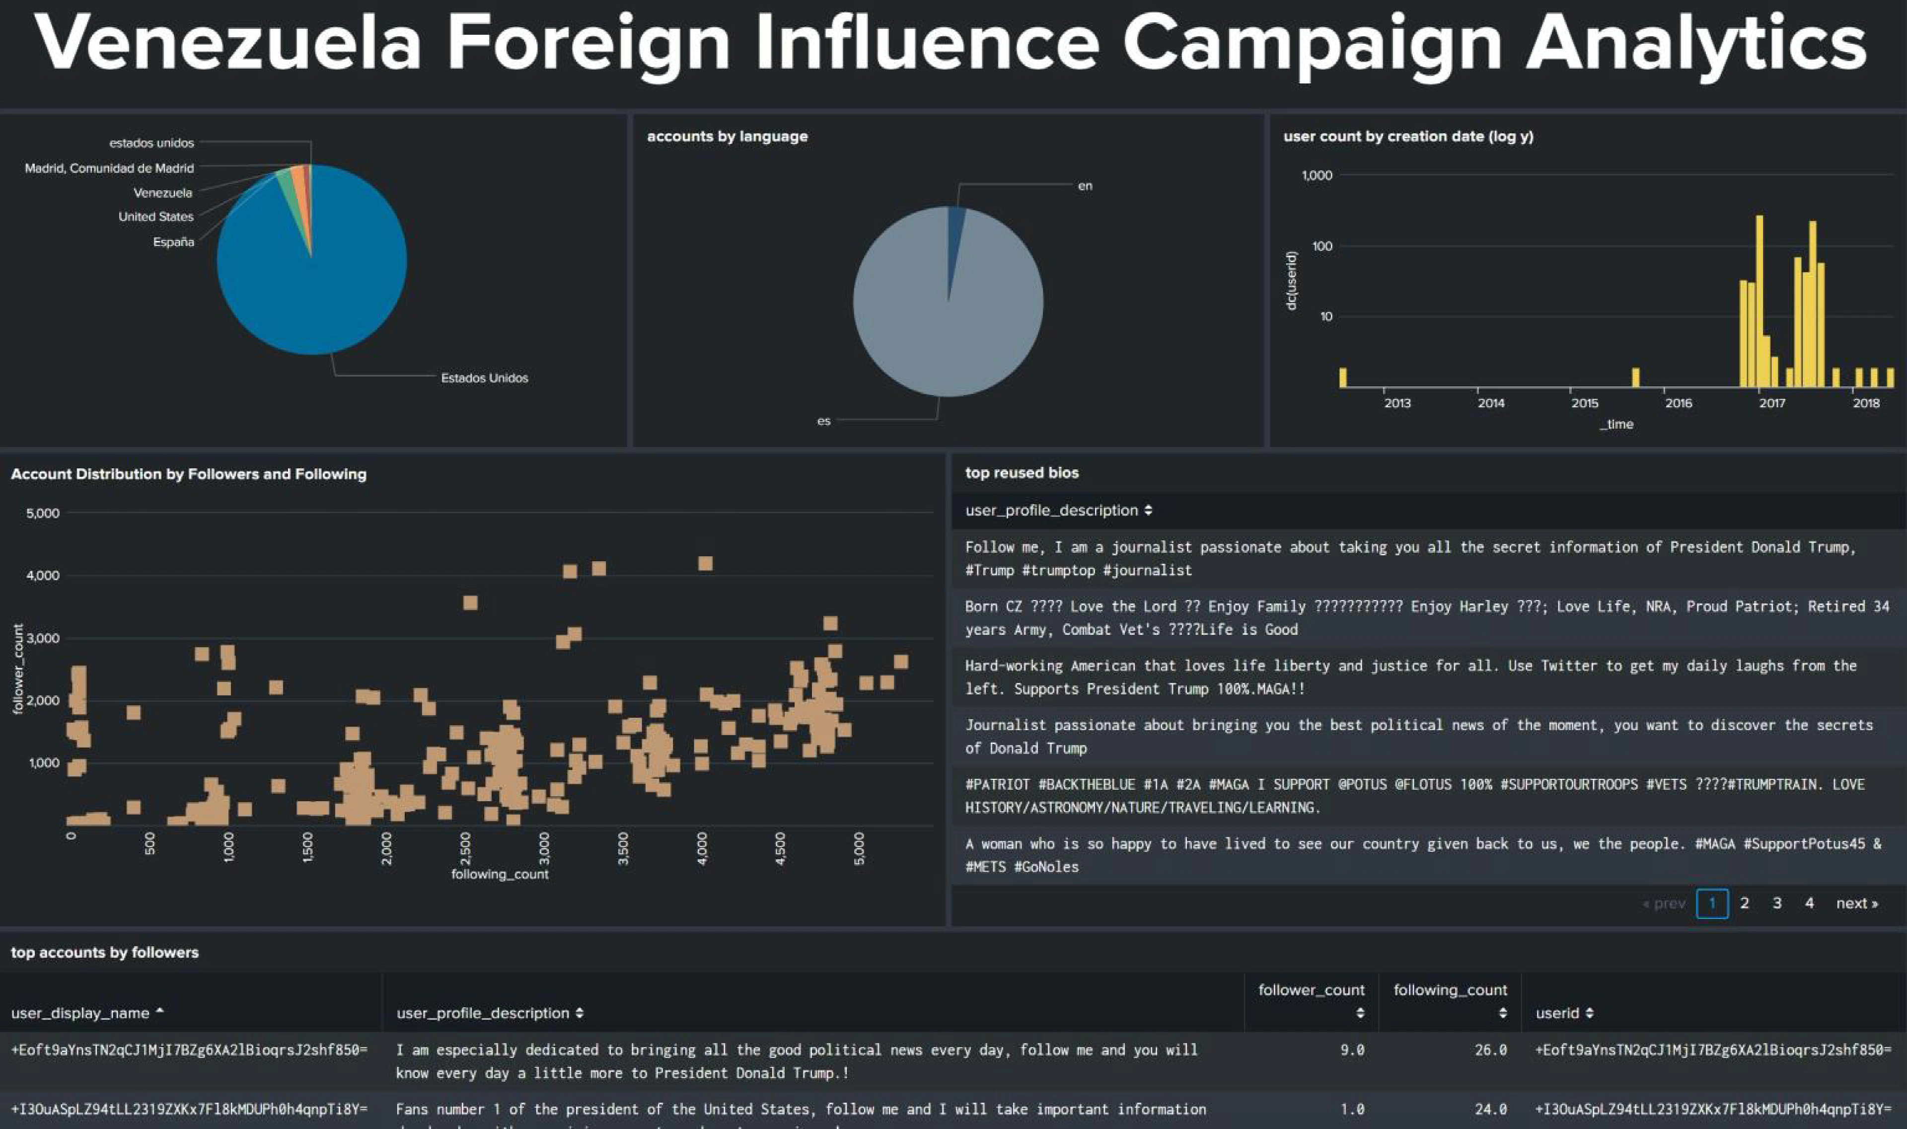Viewport: 1907px width, 1129px height.
Task: Click following_count value 24.0
Action: 1490,1109
